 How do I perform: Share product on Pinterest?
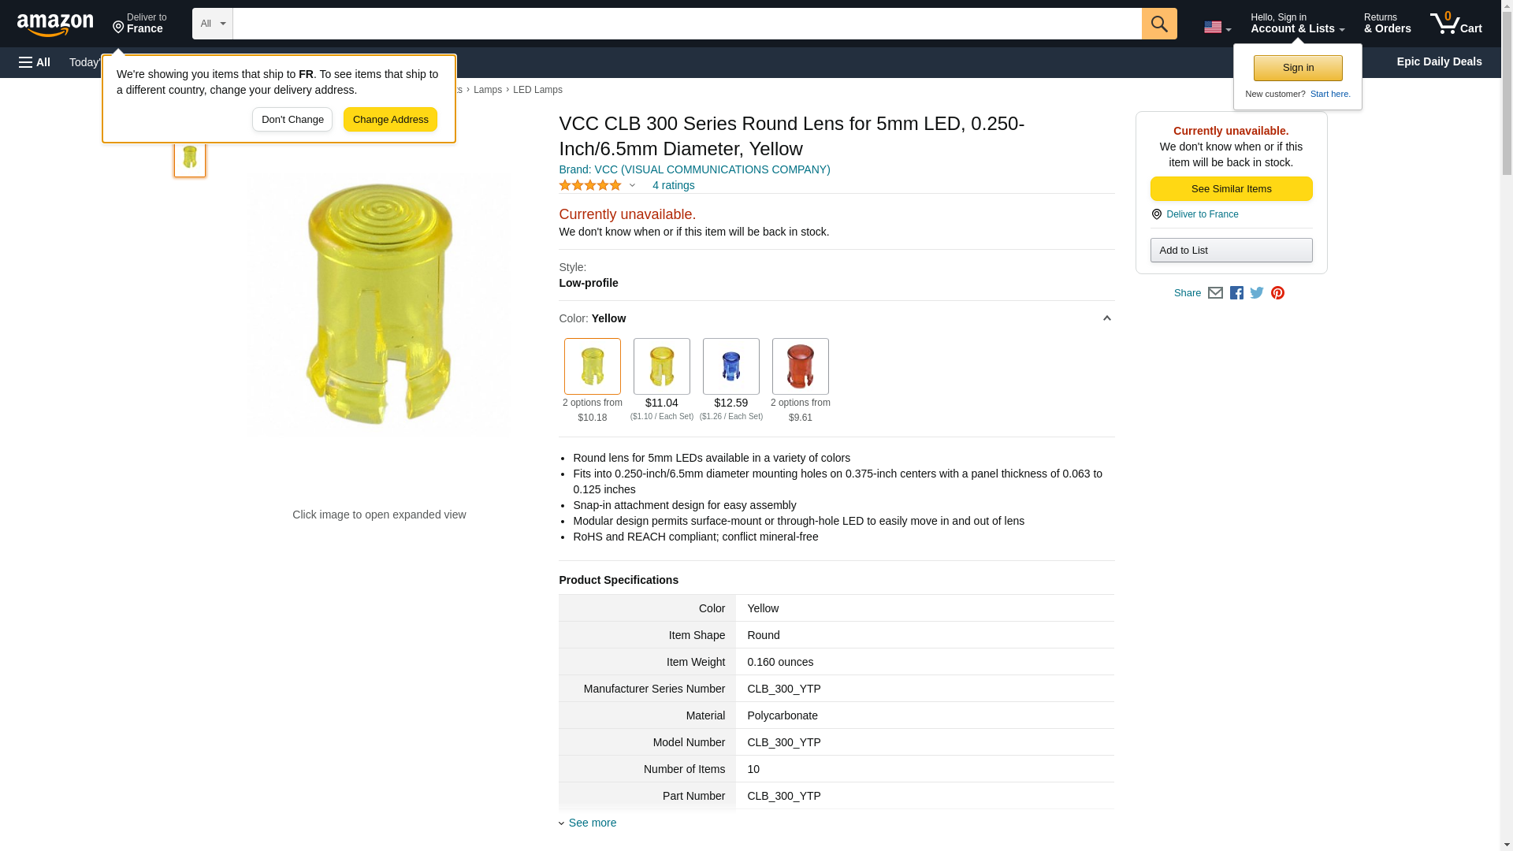point(1277,293)
